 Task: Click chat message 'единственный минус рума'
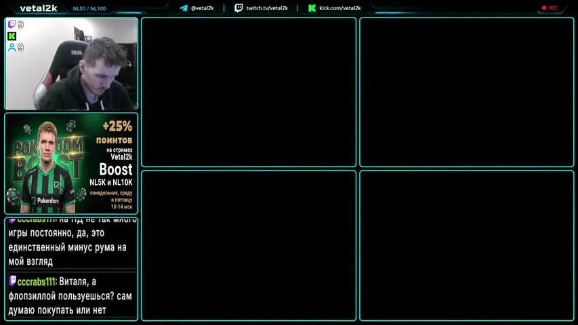[x=67, y=247]
